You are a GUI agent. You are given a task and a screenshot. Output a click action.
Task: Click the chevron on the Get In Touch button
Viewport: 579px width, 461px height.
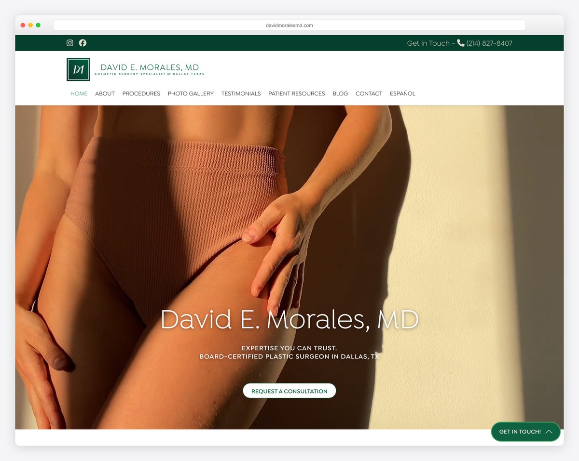tap(550, 432)
